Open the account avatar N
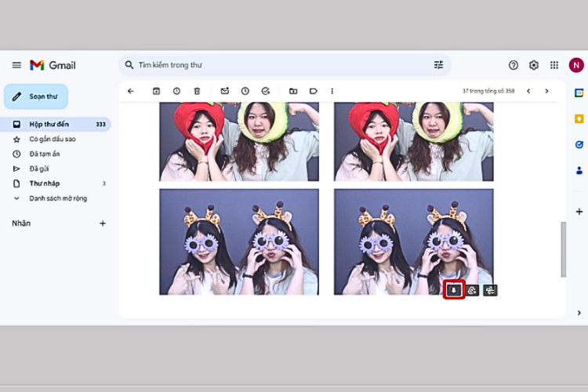Screen dimensions: 588x392 click(576, 65)
